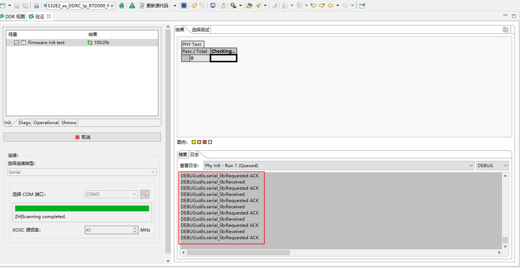The height and width of the screenshot is (268, 520).
Task: Click the search flashlight toolbar icon
Action: [258, 6]
